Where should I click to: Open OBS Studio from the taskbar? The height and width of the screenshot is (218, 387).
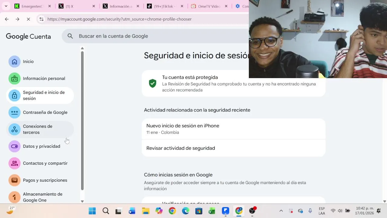tap(252, 211)
